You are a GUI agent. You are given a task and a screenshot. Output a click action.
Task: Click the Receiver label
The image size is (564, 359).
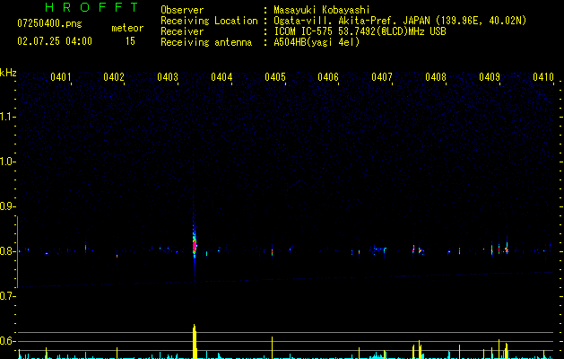182,31
